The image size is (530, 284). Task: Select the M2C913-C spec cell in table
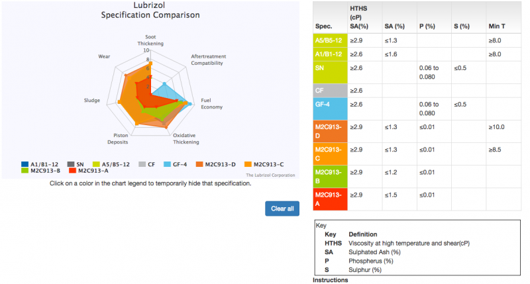click(330, 154)
